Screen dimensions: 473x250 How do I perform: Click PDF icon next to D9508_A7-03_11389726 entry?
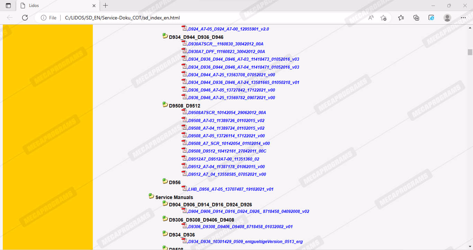[x=184, y=120]
